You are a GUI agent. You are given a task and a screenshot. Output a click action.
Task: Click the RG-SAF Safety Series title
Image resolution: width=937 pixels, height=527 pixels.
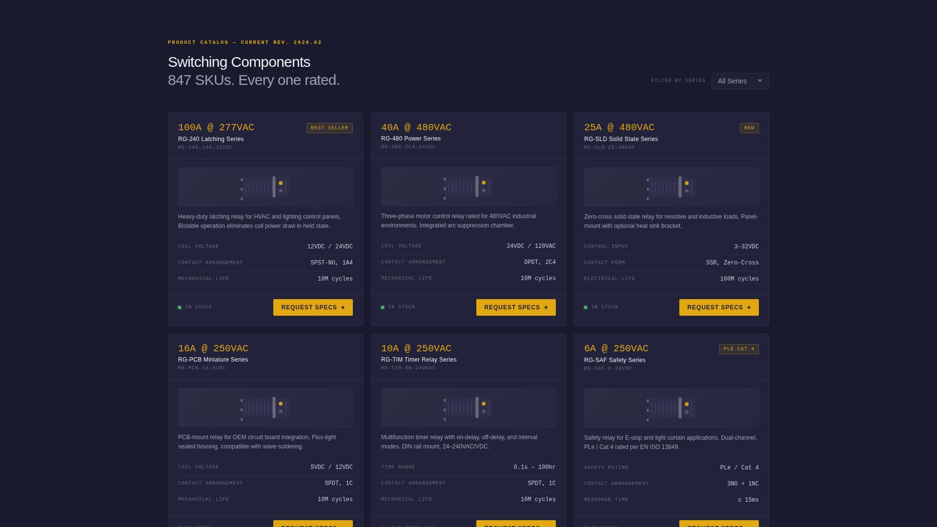(615, 360)
